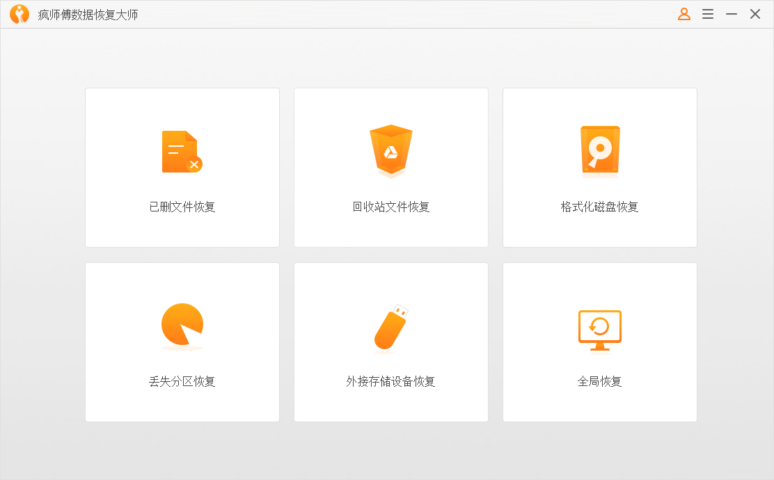Screen dimensions: 774x480
Task: Open the 外接存储设备恢复 recovery card
Action: [390, 342]
